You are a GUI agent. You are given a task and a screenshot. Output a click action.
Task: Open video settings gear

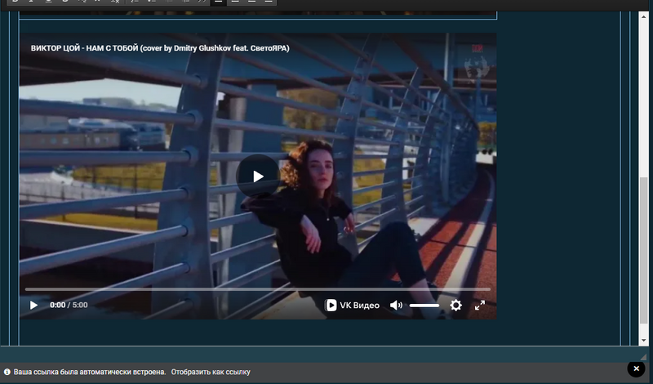coord(456,306)
